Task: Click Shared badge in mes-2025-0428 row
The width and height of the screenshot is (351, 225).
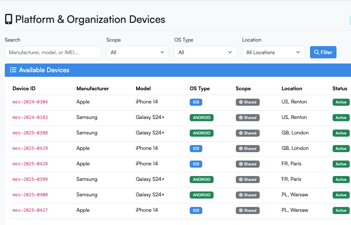Action: click(x=247, y=164)
